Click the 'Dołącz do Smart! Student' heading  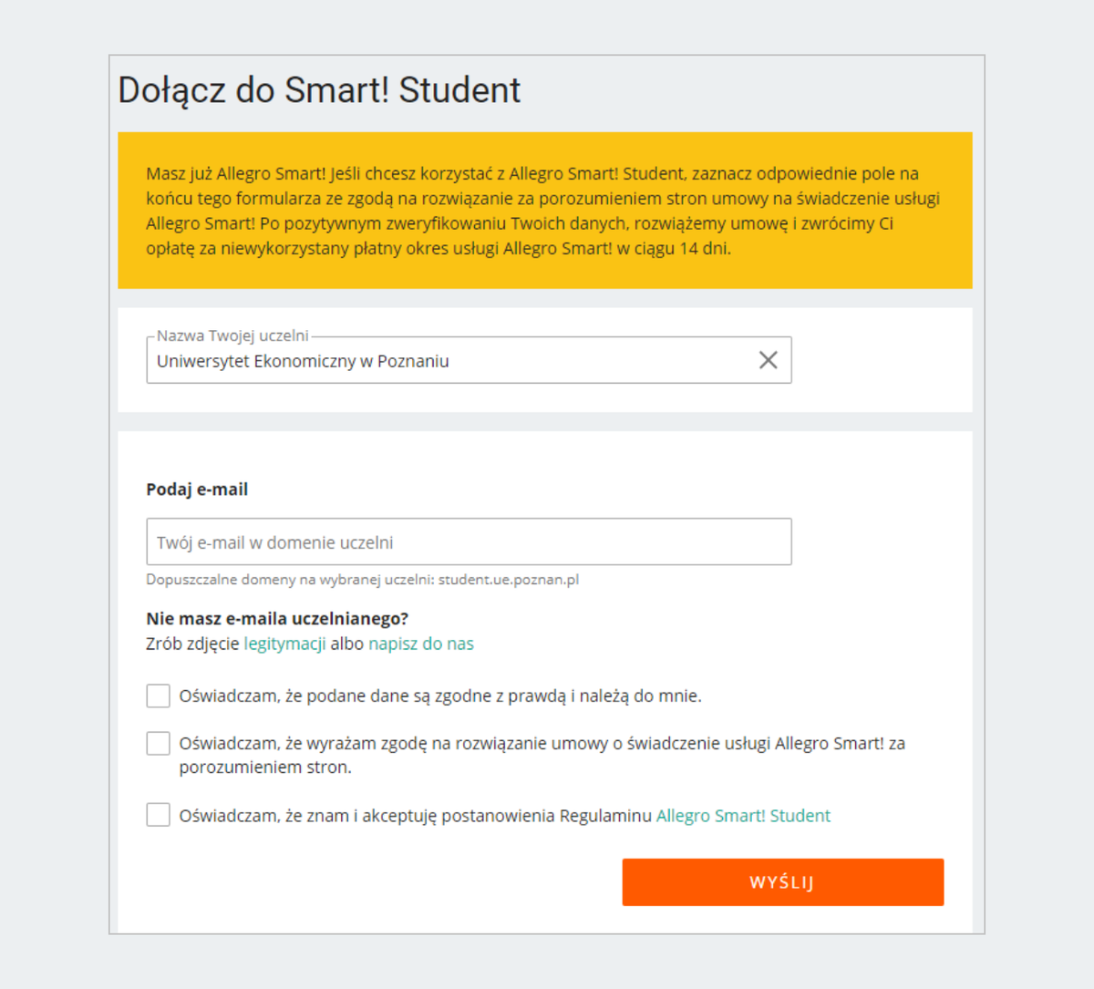[319, 90]
